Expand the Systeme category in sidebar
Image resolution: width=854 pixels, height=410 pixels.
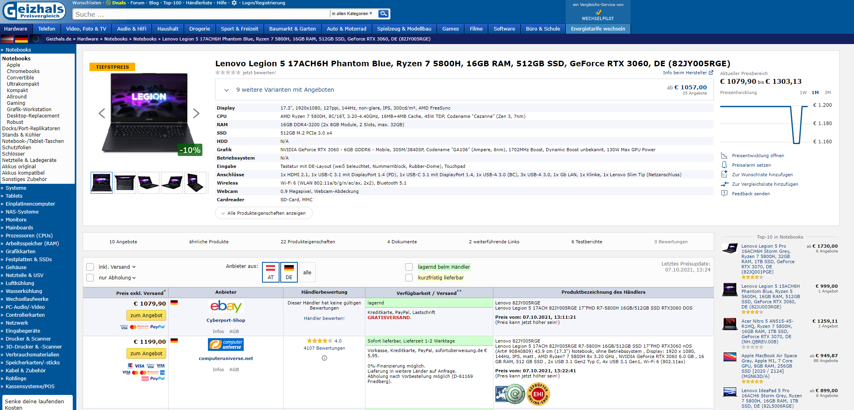pos(16,188)
